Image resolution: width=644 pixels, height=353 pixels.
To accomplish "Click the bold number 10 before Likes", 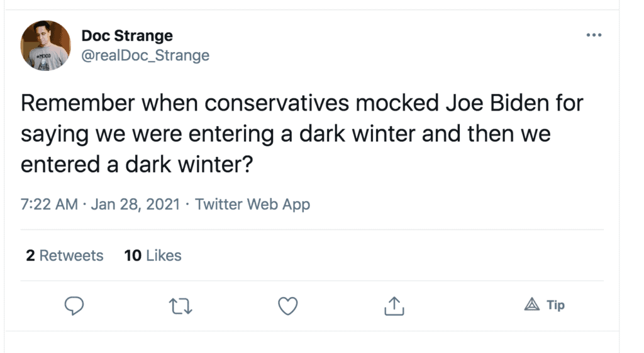I will (133, 256).
